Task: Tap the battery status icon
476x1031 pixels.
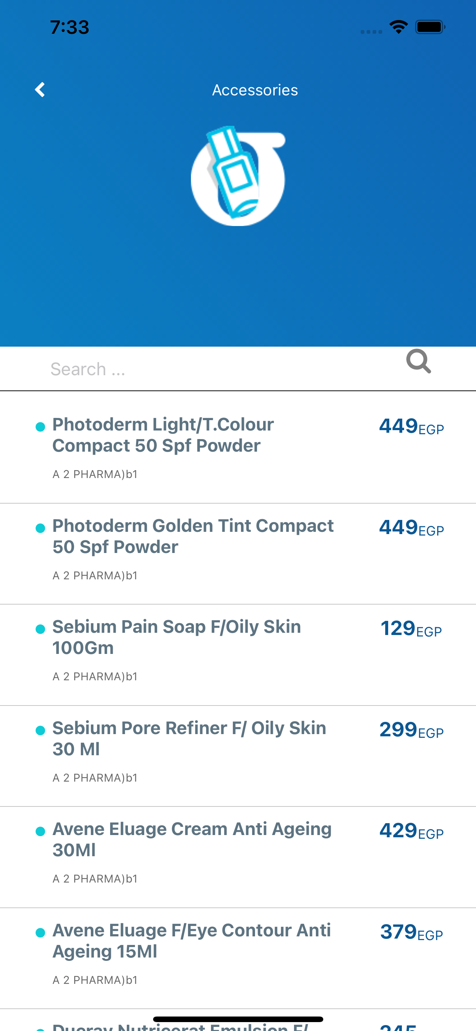Action: click(430, 27)
